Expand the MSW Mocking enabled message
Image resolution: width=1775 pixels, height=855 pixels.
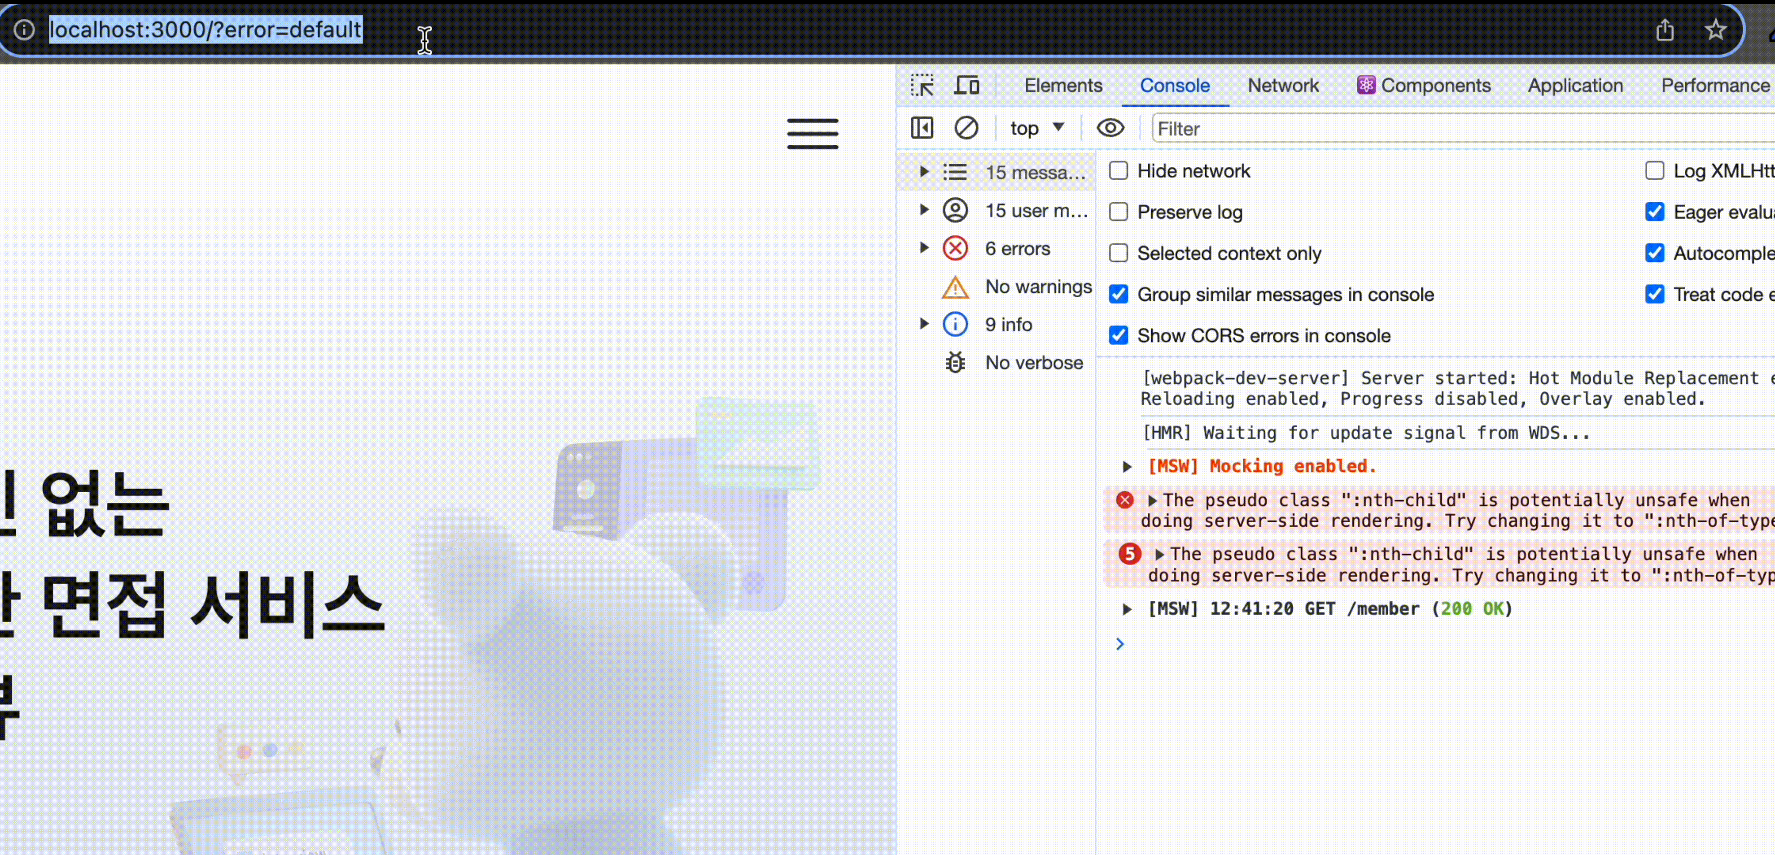[1127, 467]
